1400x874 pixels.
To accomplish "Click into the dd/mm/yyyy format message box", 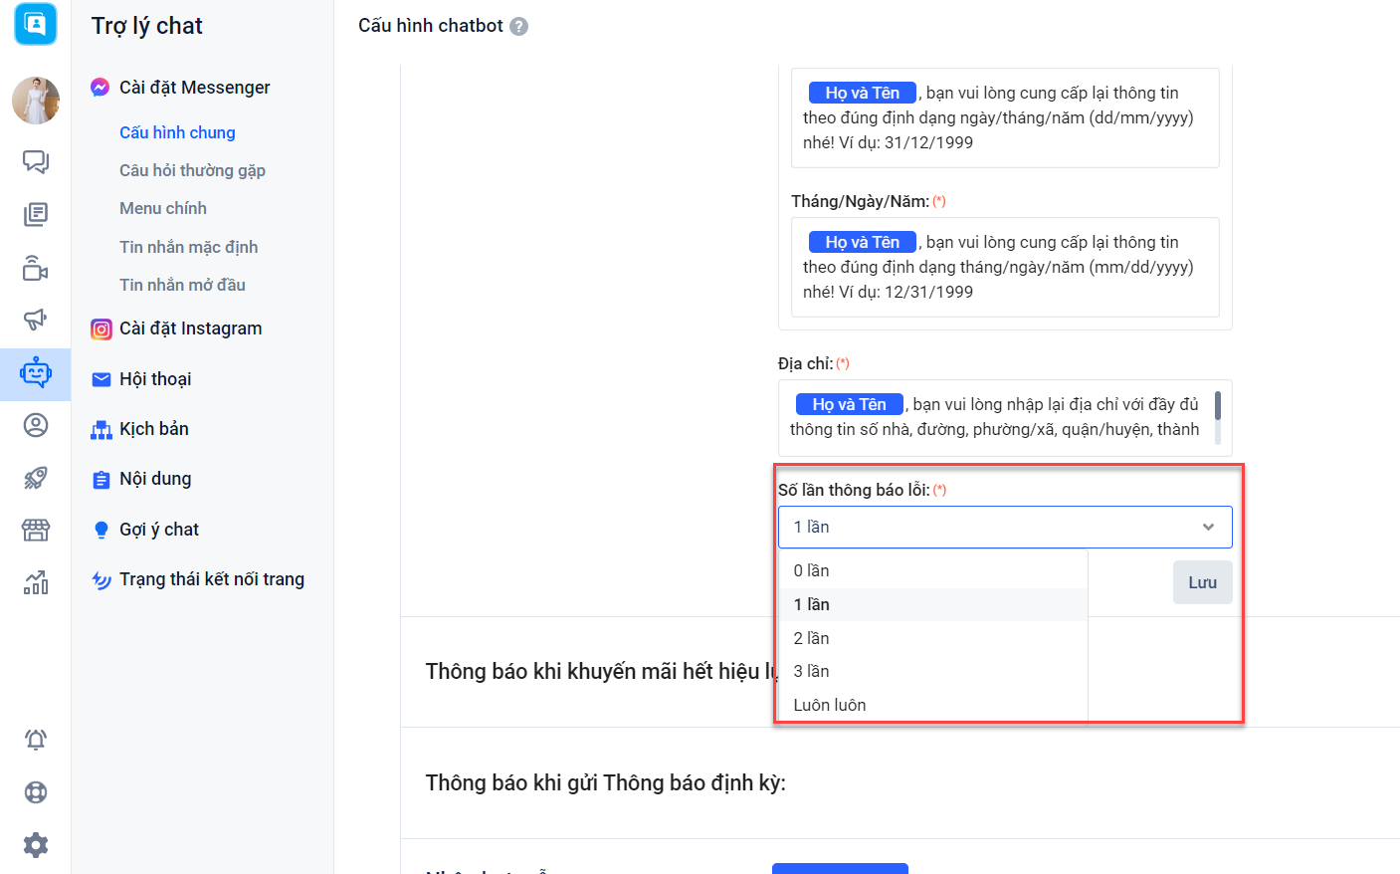I will (x=1005, y=117).
